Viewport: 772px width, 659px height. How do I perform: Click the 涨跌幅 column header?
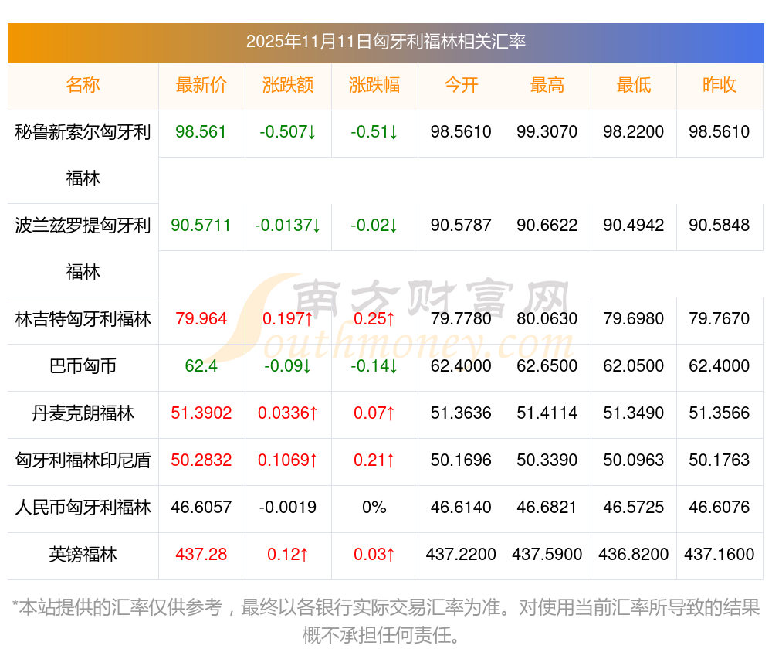coord(374,85)
